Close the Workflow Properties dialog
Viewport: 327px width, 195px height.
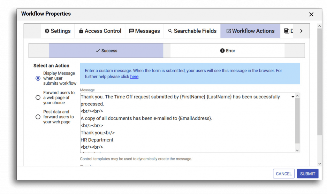point(311,14)
